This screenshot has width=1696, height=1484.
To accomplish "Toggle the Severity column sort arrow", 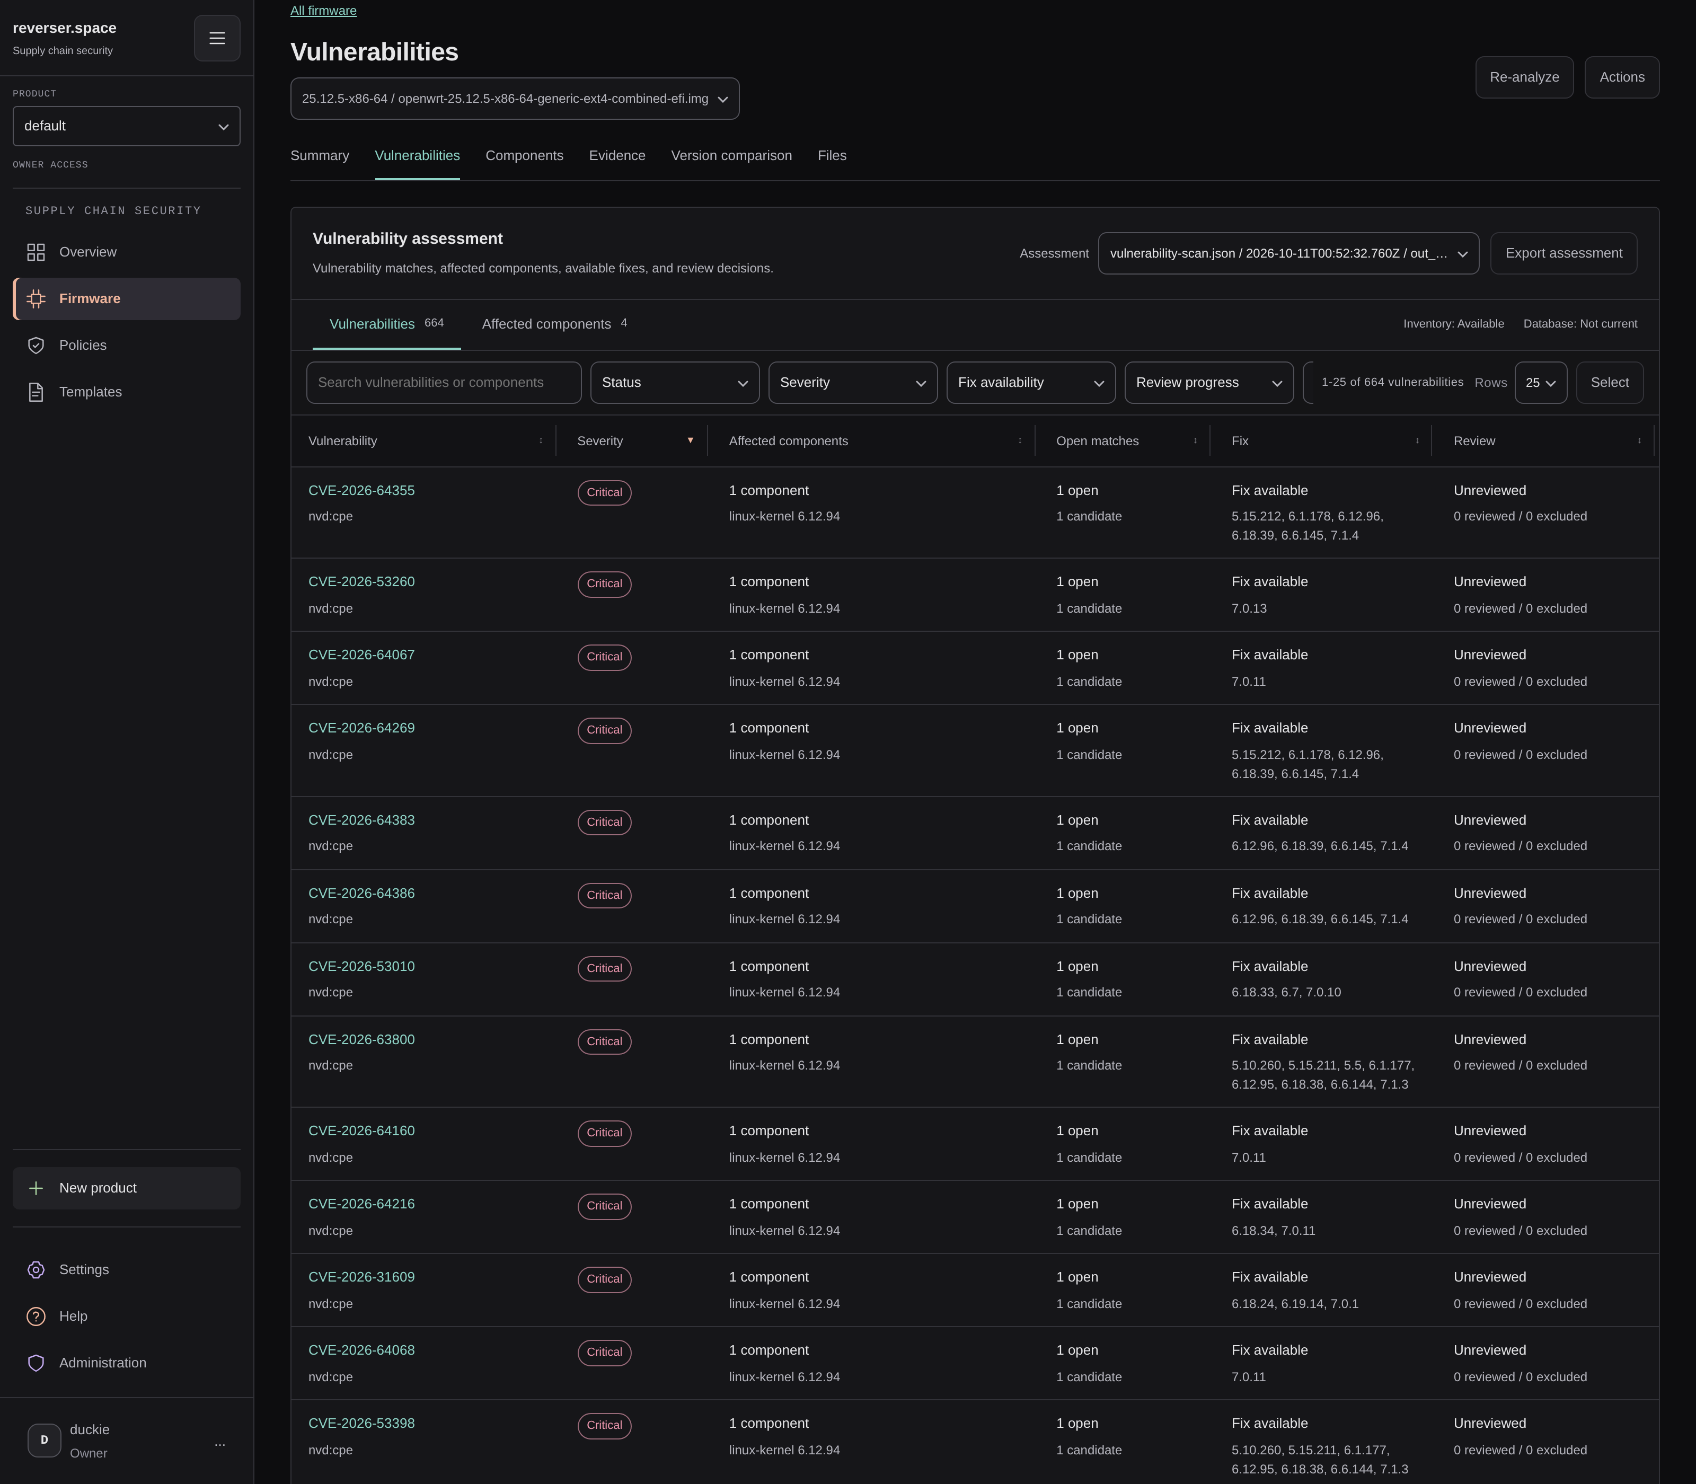I will 691,440.
